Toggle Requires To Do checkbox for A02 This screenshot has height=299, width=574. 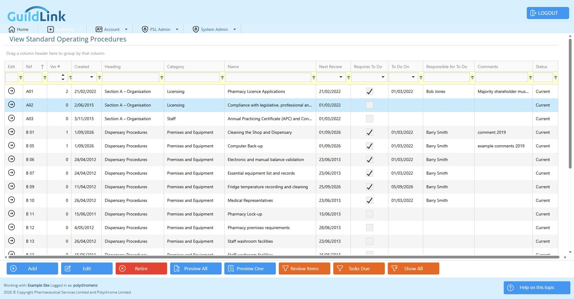coord(370,105)
